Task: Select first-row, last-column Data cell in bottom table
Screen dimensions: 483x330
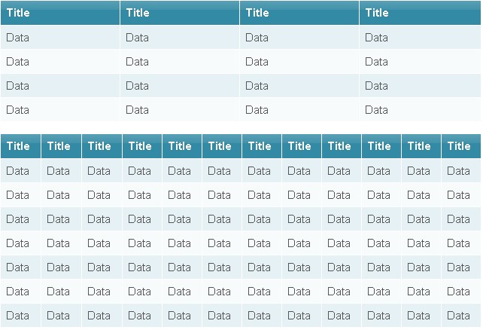Action: [458, 171]
